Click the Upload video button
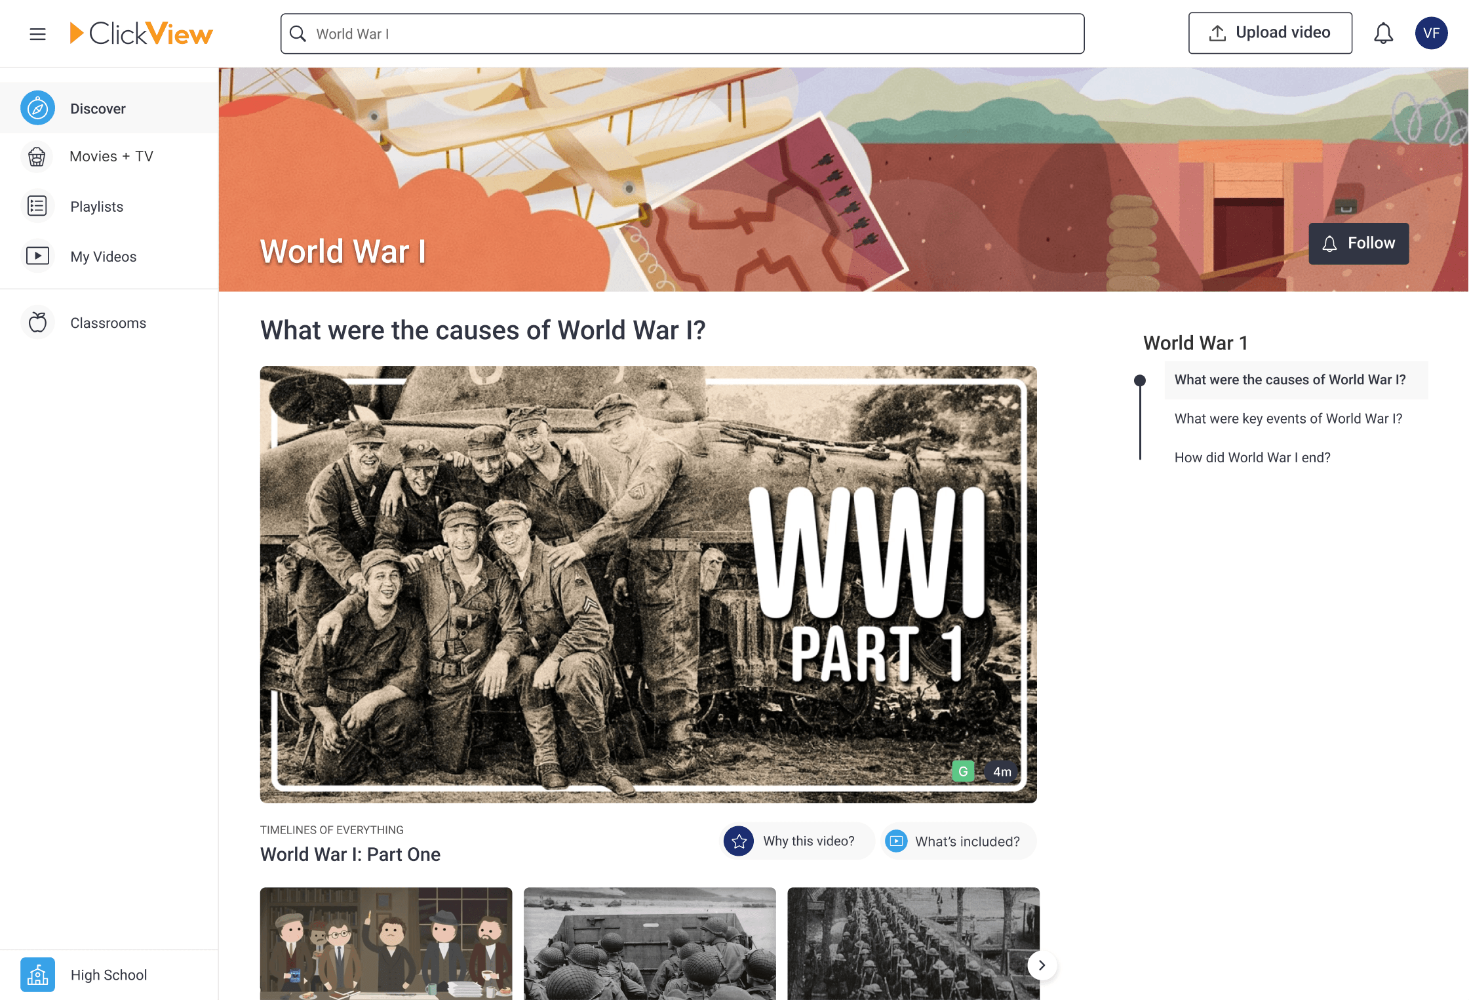This screenshot has height=1000, width=1469. [x=1270, y=33]
